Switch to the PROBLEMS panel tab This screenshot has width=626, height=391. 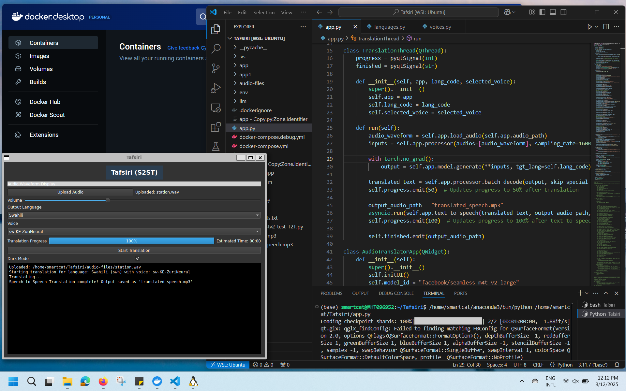click(x=331, y=293)
